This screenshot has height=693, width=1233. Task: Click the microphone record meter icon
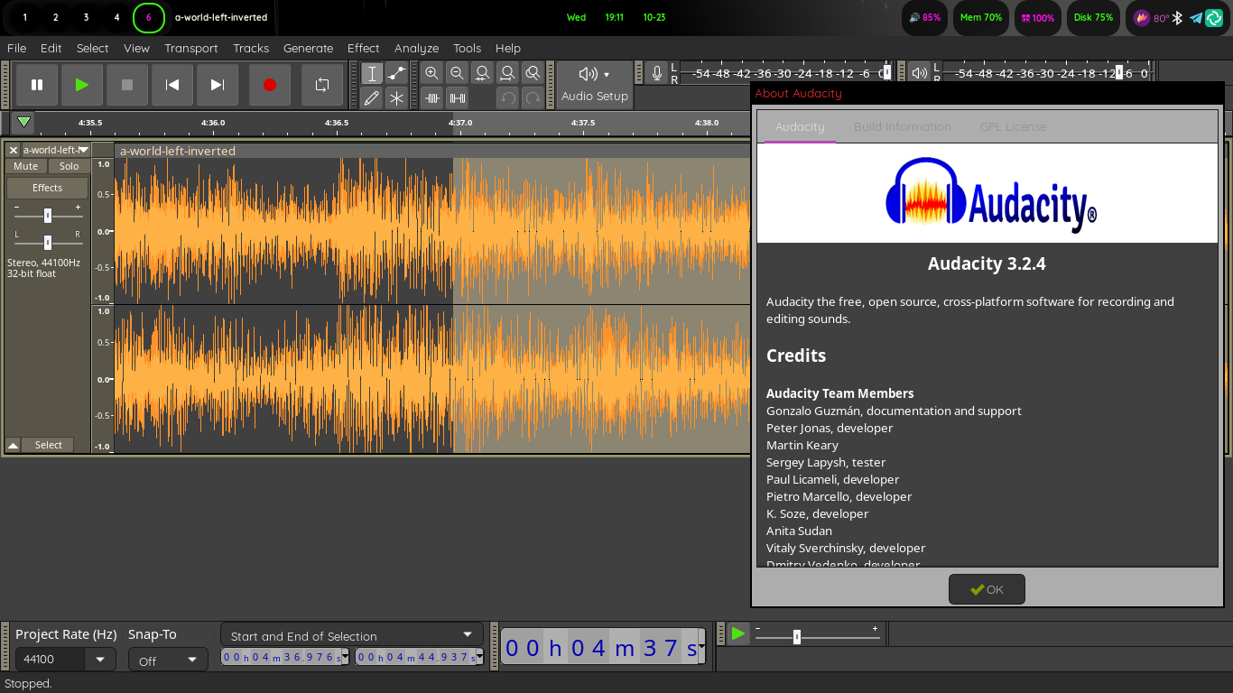(x=657, y=74)
